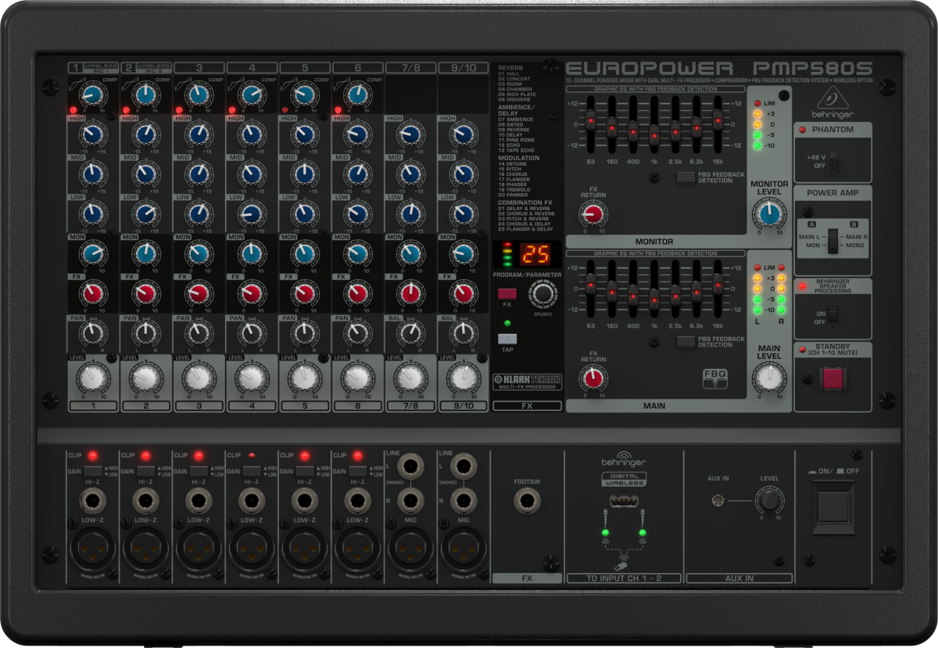Toggle channel 4 GAIN HIGH/LOW switch
Viewport: 938px width, 648px height.
point(252,471)
